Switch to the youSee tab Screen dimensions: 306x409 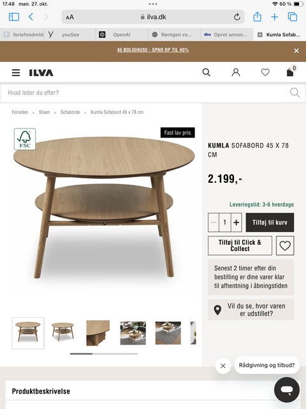(70, 35)
